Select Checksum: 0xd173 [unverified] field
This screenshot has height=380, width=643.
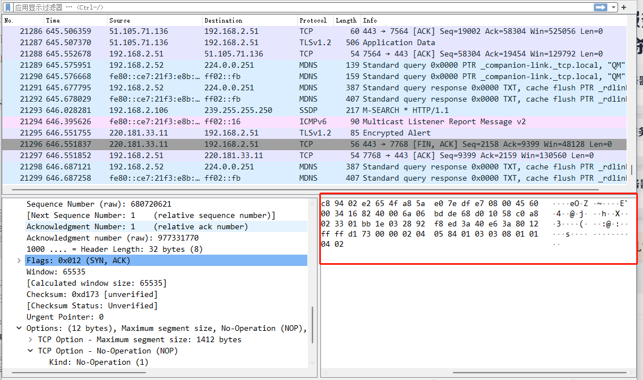[92, 295]
